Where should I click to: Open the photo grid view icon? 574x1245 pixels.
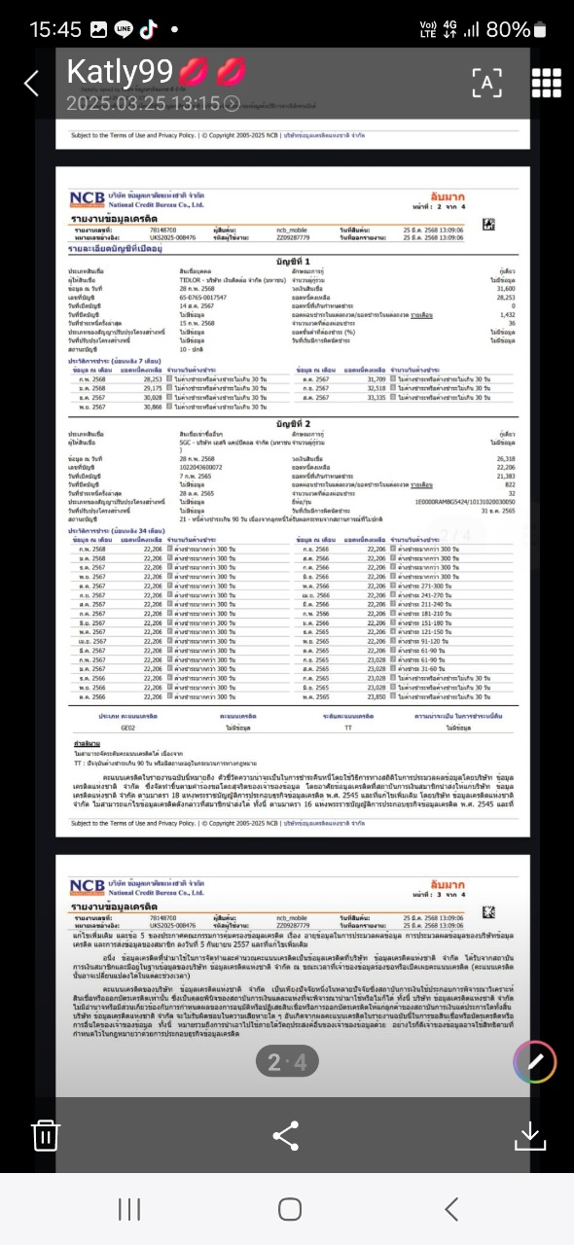546,83
